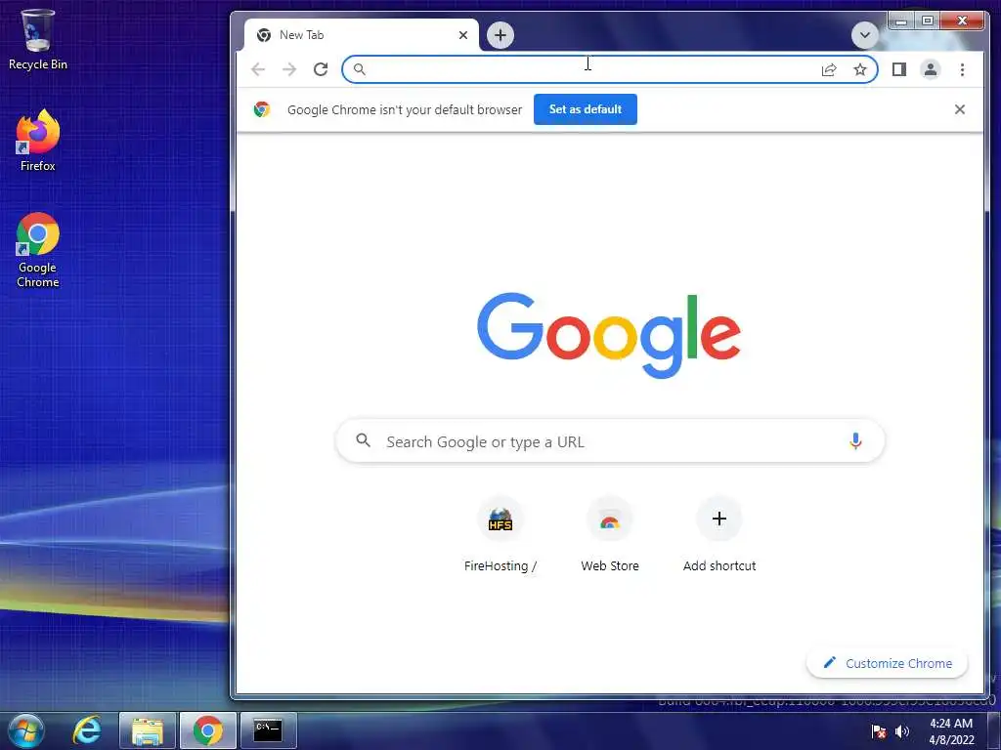
Task: Open the Windows Start menu orb
Action: coord(26,730)
